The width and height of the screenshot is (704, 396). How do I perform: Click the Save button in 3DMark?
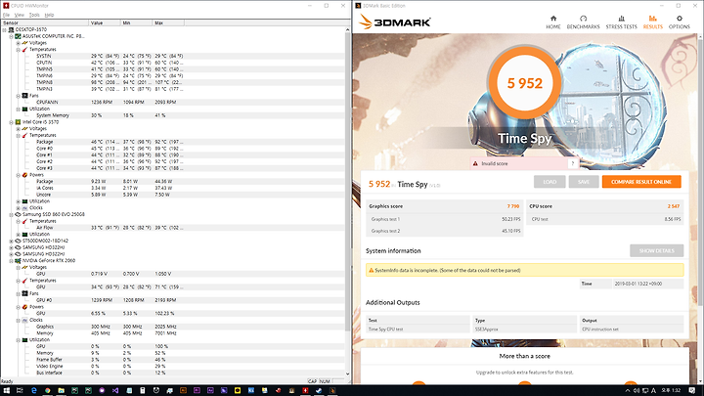coord(584,182)
